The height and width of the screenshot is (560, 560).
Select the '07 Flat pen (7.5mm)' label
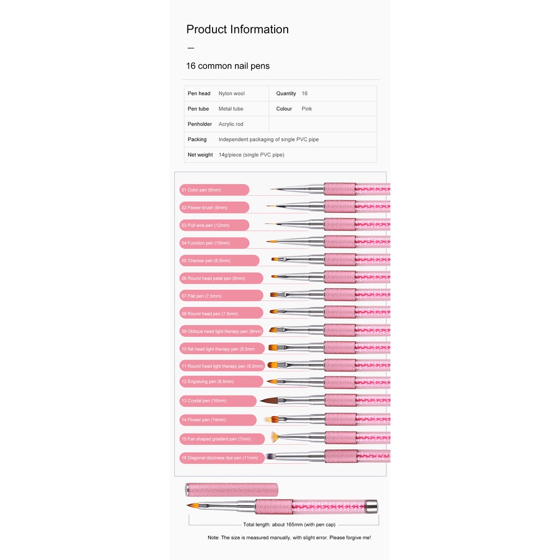201,296
